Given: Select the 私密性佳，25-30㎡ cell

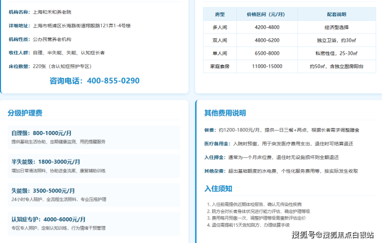Looking at the screenshot, I should (337, 53).
